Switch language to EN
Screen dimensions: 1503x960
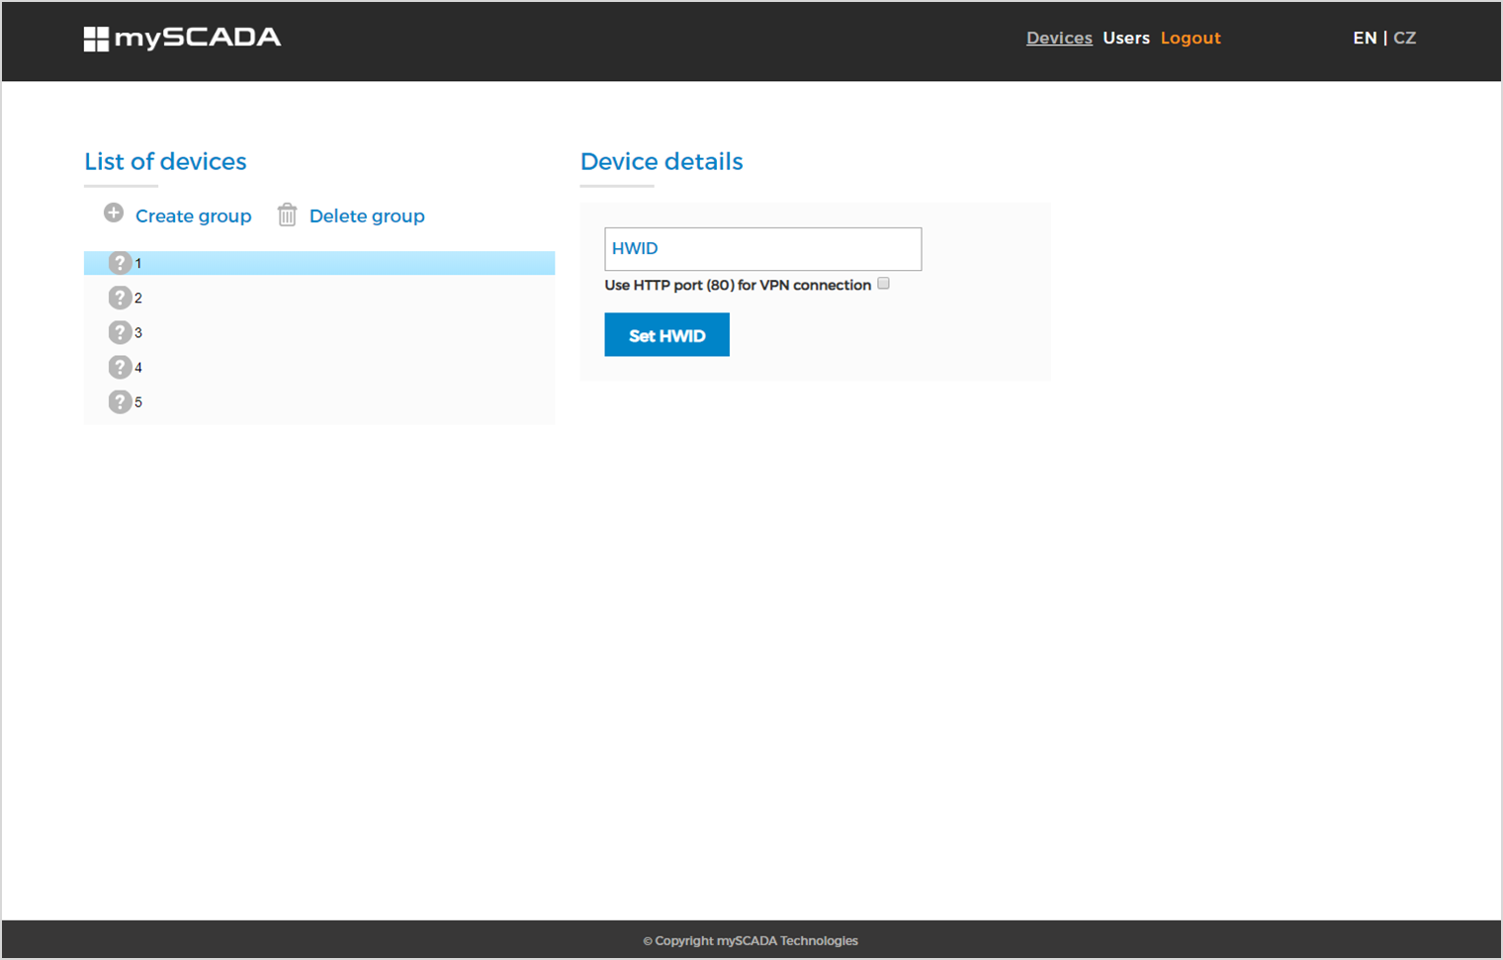click(1365, 38)
